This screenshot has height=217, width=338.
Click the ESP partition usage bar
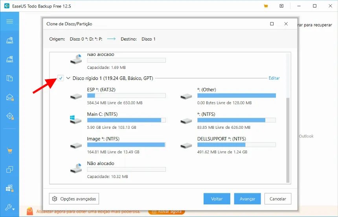click(126, 96)
